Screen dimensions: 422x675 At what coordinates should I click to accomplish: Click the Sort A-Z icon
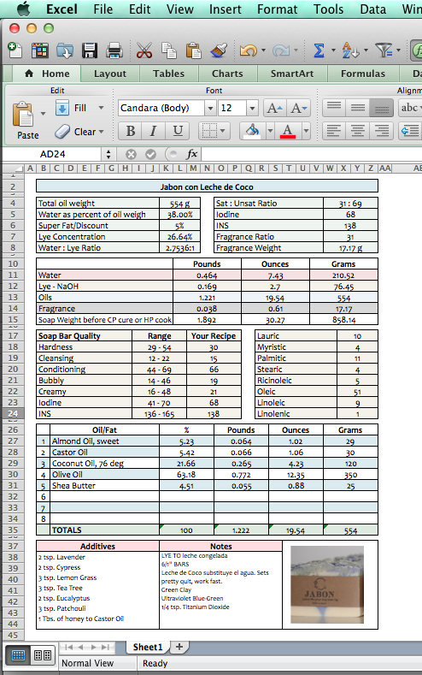click(350, 50)
